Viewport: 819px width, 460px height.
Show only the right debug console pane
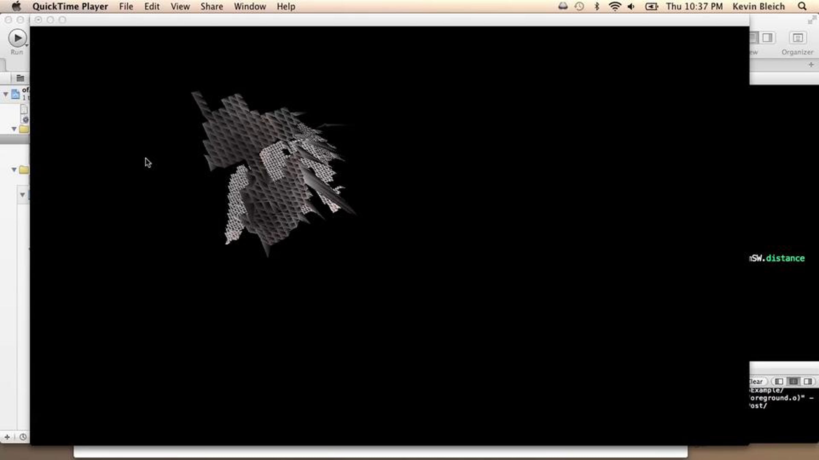coord(808,382)
